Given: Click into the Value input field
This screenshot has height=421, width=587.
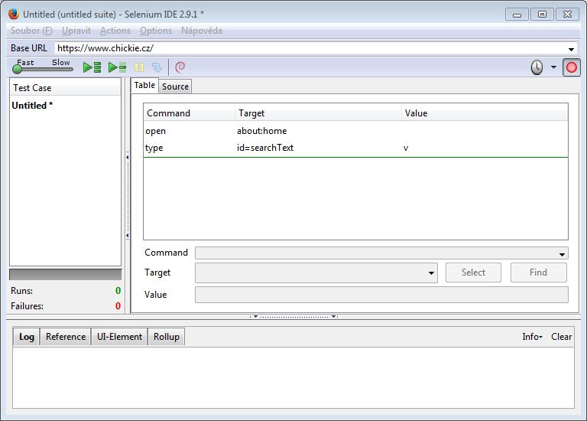Looking at the screenshot, I should (381, 295).
